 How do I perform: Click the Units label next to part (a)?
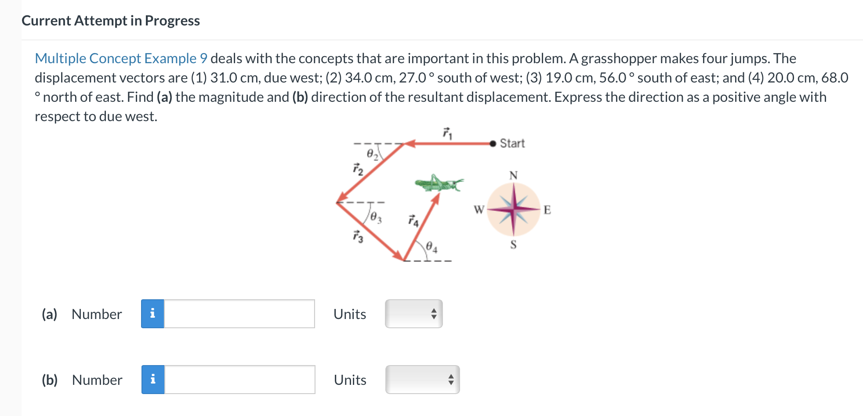point(349,313)
